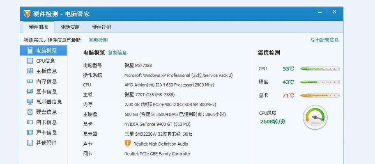Click the 显示器信息 monitor icon

click(30, 102)
